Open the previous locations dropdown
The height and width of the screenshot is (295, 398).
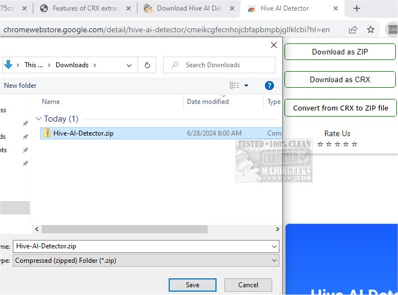pos(129,66)
